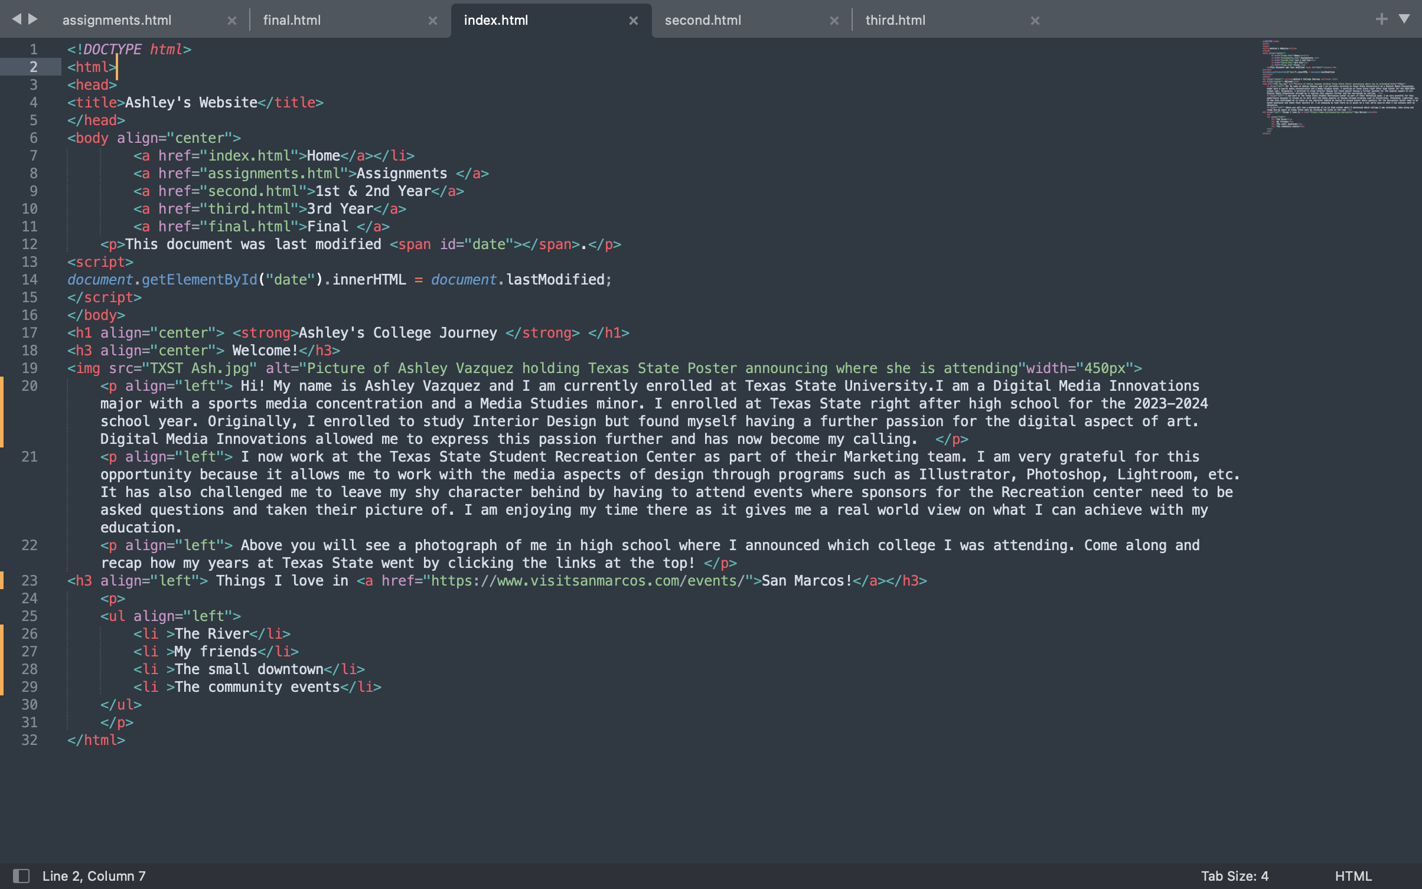Click the Line 2, Column 7 status text
Viewport: 1422px width, 889px height.
pyautogui.click(x=94, y=876)
